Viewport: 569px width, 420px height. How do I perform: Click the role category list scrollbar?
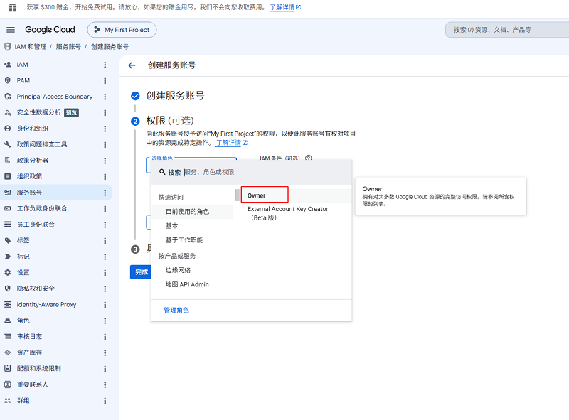point(238,195)
